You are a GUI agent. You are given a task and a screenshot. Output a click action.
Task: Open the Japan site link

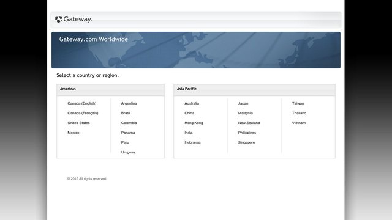click(243, 103)
